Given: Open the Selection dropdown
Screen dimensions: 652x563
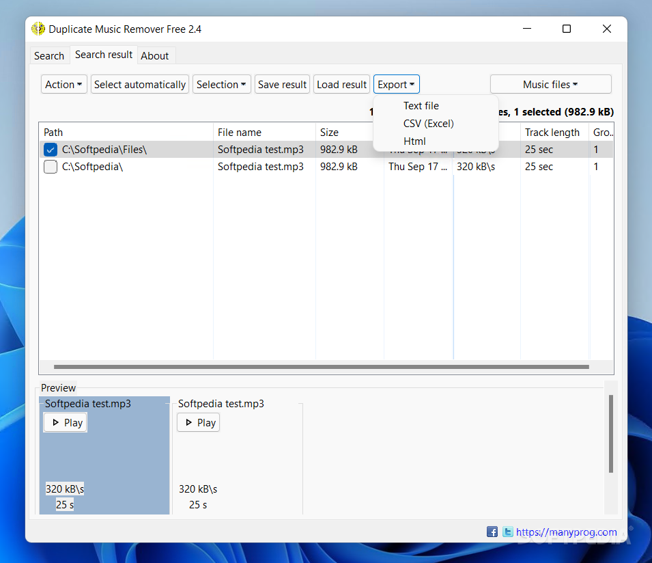Looking at the screenshot, I should (x=222, y=85).
